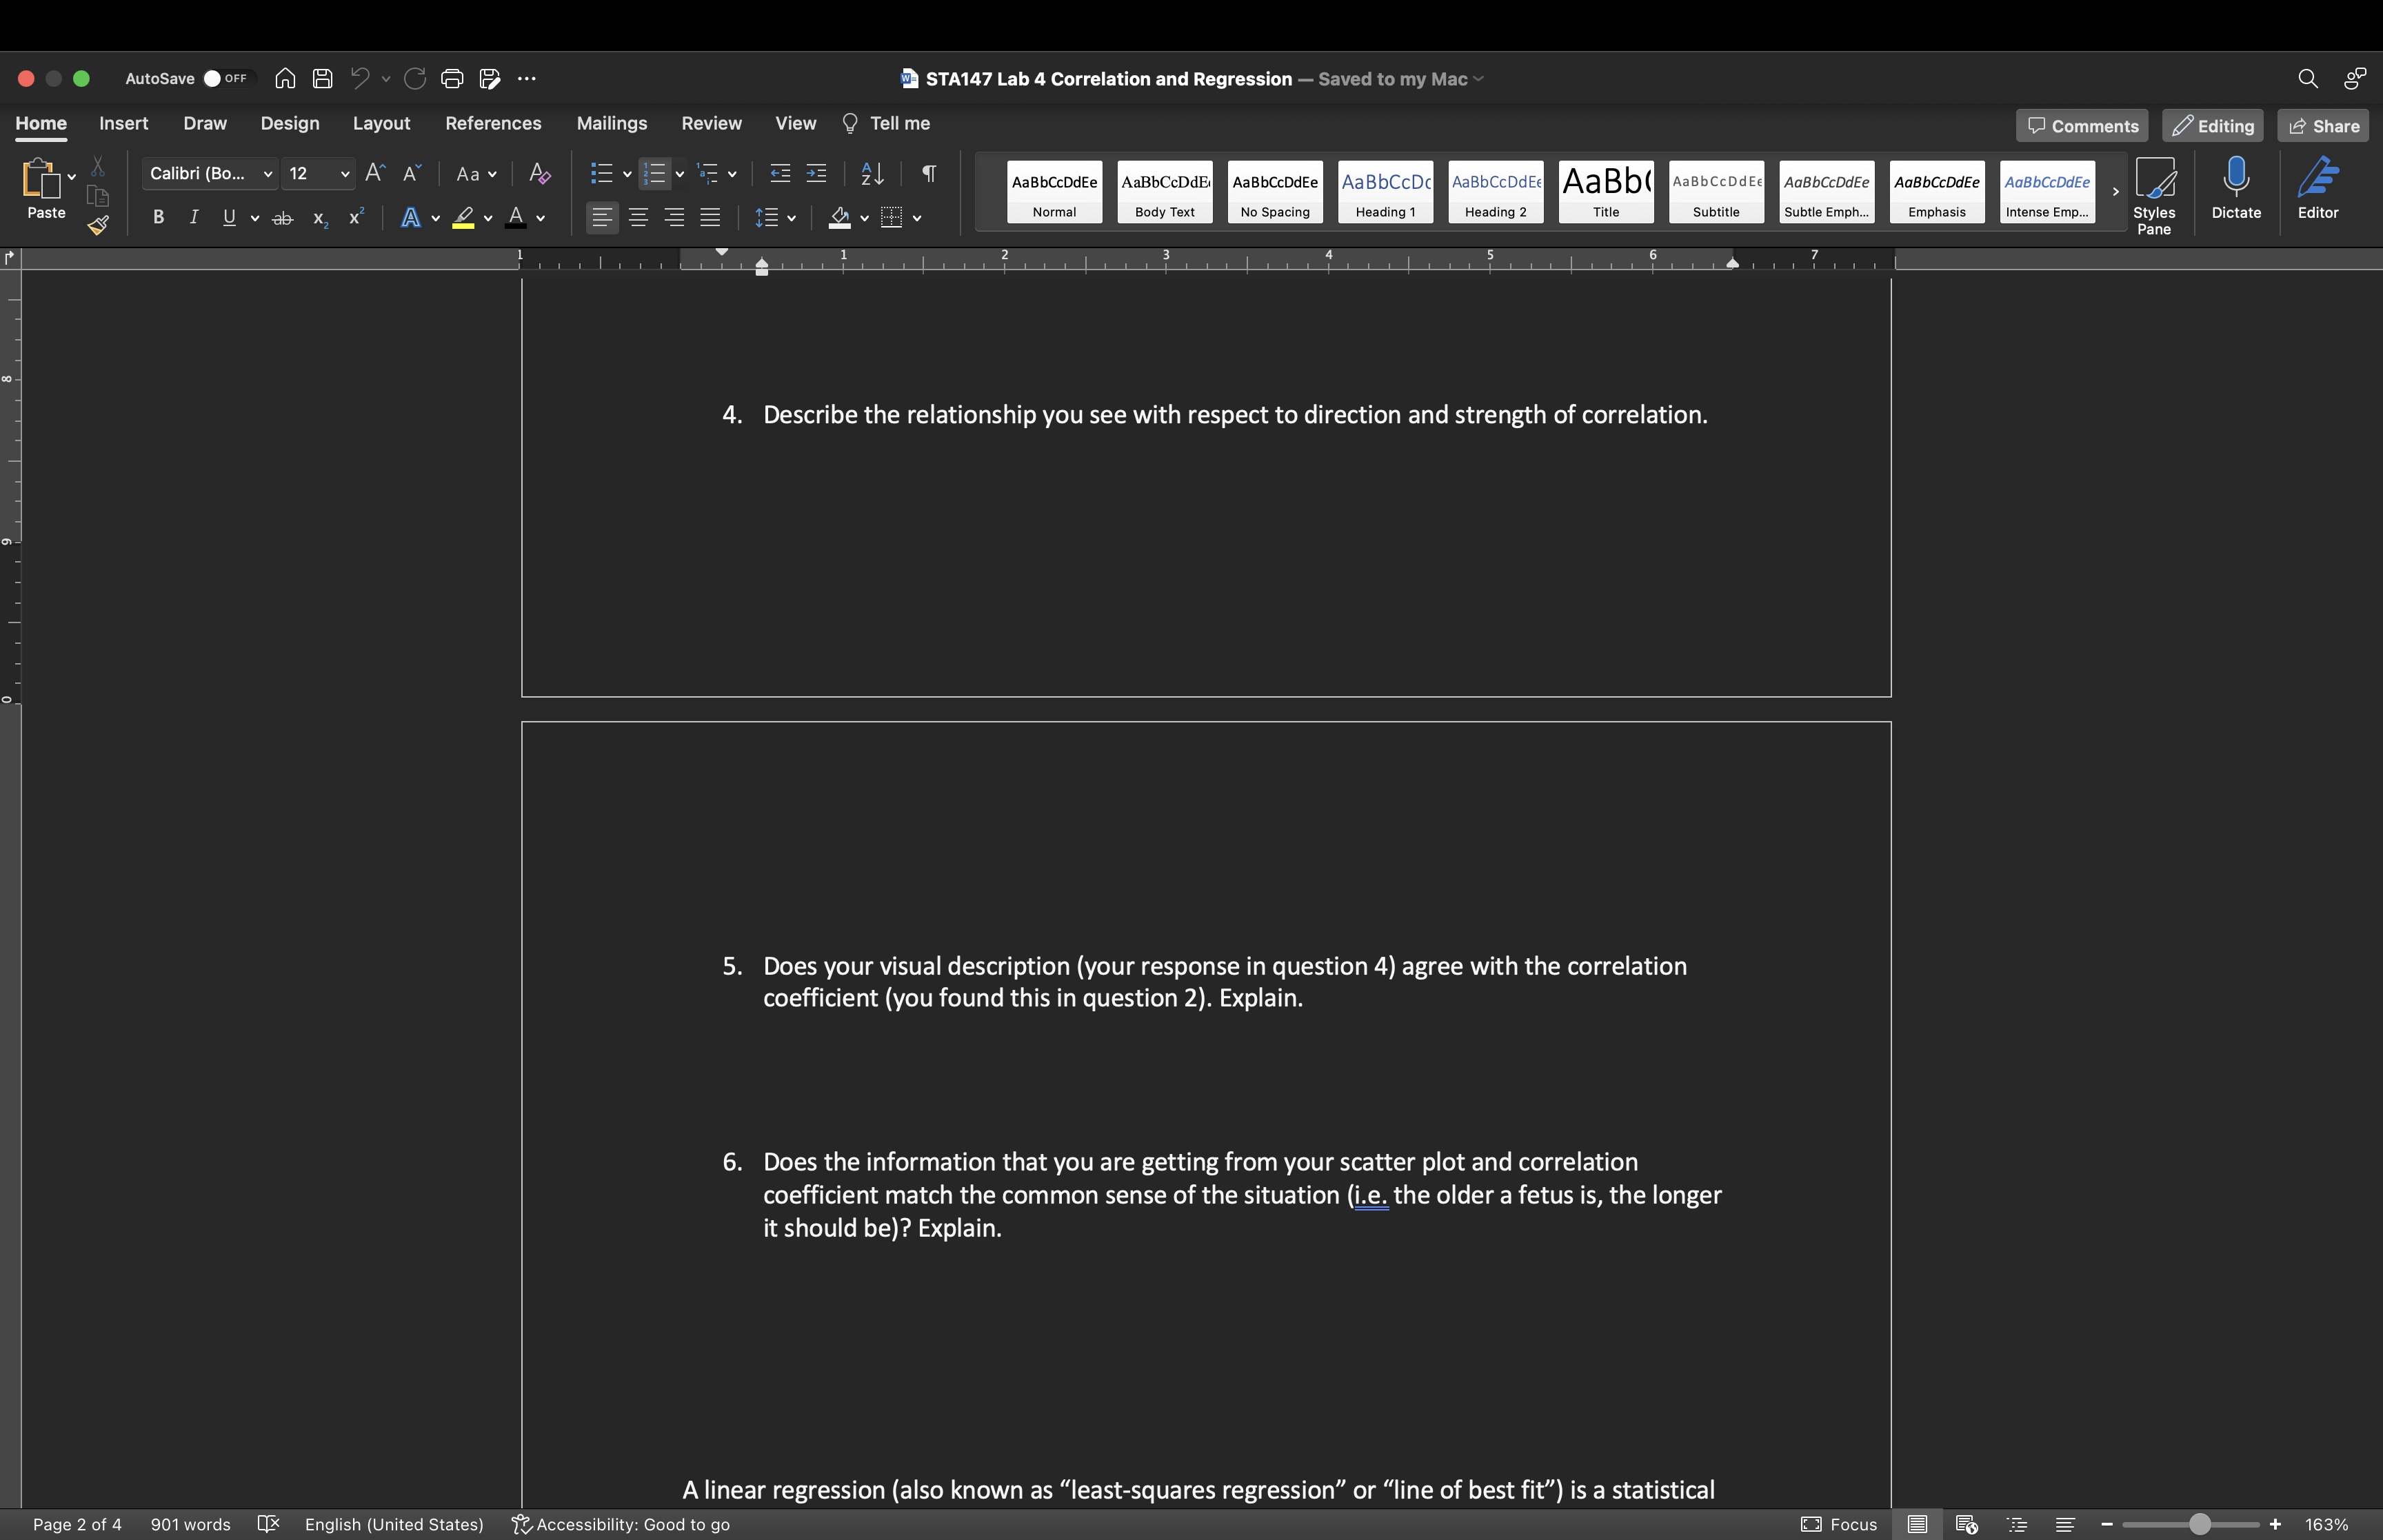
Task: Clear all formatting with eraser icon
Action: (540, 174)
